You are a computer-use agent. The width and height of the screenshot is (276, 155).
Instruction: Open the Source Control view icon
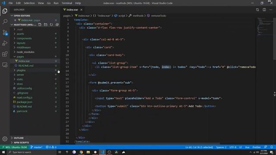(x=5, y=33)
